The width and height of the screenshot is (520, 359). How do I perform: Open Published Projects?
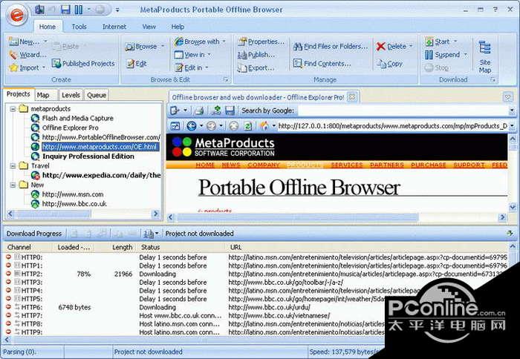click(x=83, y=64)
